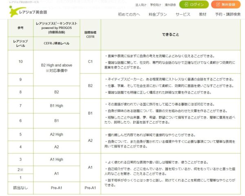The width and height of the screenshot is (245, 196).
Task: Open the 予約・講師検索 menu item
Action: tap(228, 14)
